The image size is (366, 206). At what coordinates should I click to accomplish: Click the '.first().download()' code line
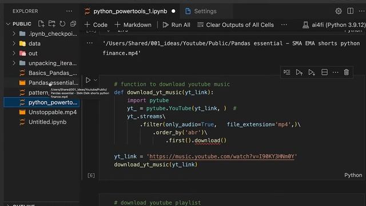click(x=196, y=140)
